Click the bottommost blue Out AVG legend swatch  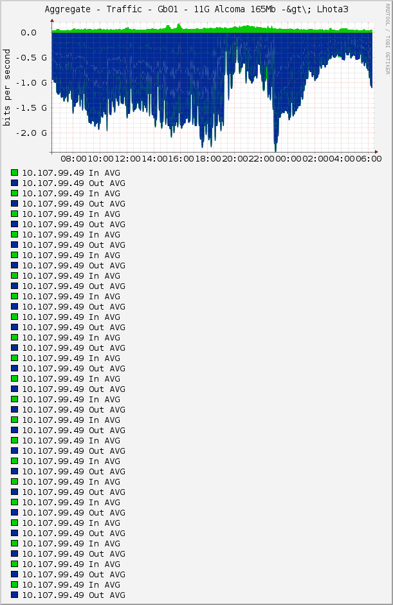tap(15, 595)
